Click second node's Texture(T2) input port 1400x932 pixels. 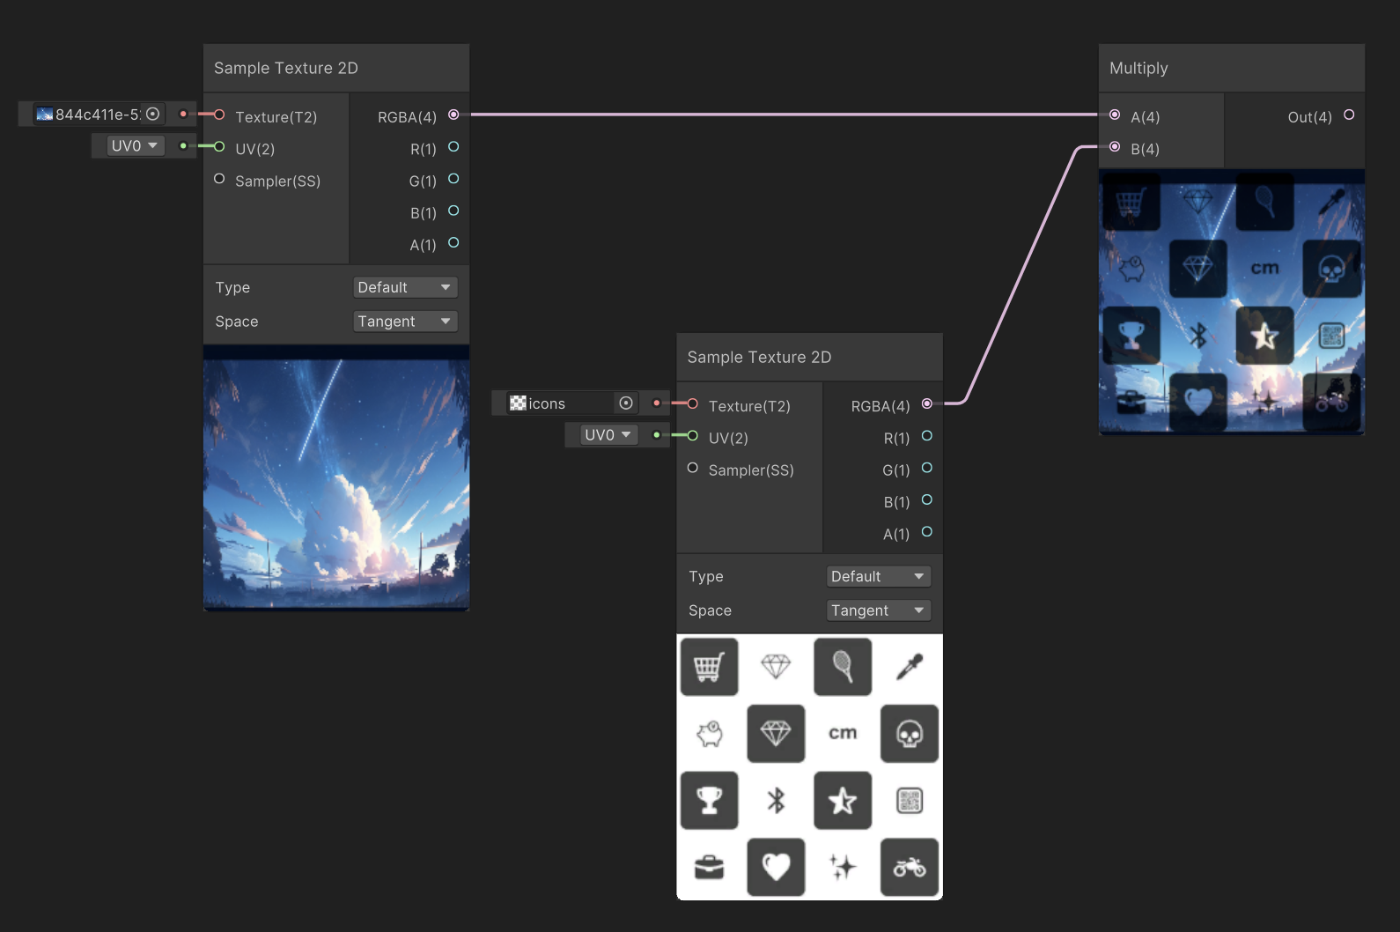pos(693,403)
